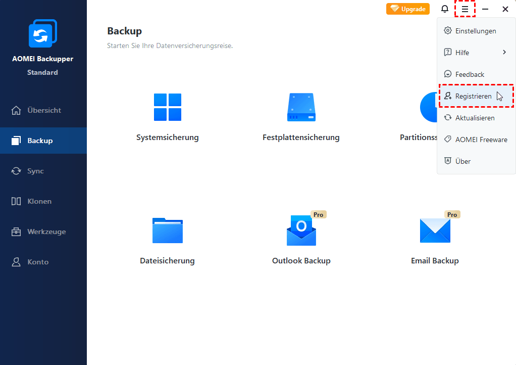Select Registrieren from the menu
Image resolution: width=516 pixels, height=365 pixels.
click(x=476, y=96)
